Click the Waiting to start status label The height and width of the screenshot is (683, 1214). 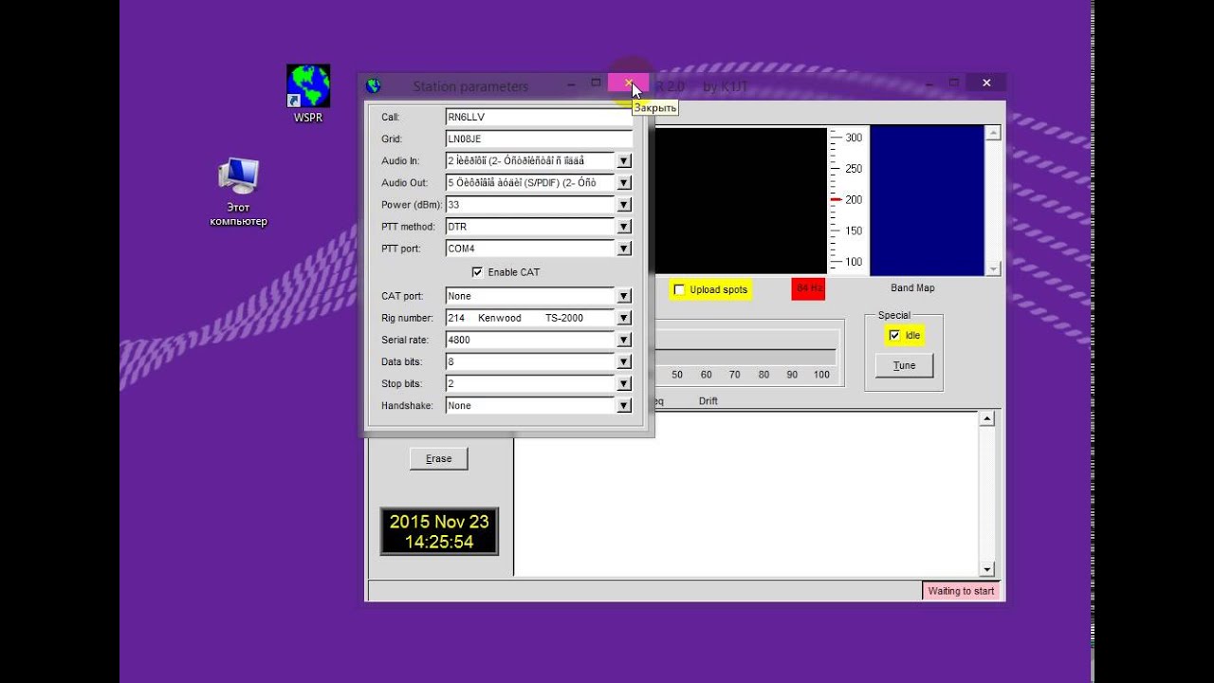(961, 591)
